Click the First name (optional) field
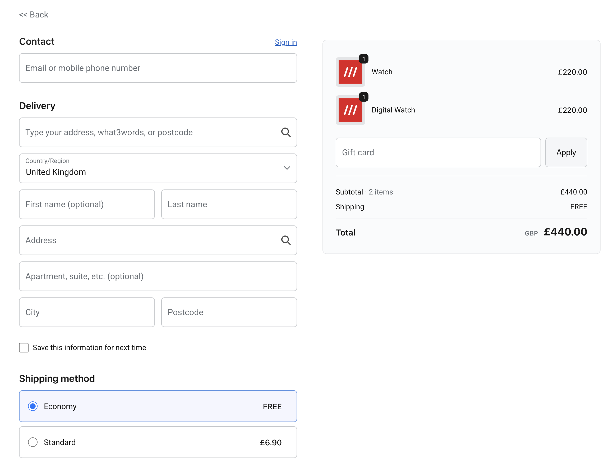Viewport: 609px width, 471px height. 87,204
